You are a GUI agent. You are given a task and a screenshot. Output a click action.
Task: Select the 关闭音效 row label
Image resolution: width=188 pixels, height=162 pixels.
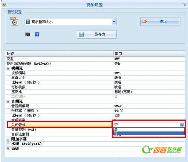pos(18,125)
